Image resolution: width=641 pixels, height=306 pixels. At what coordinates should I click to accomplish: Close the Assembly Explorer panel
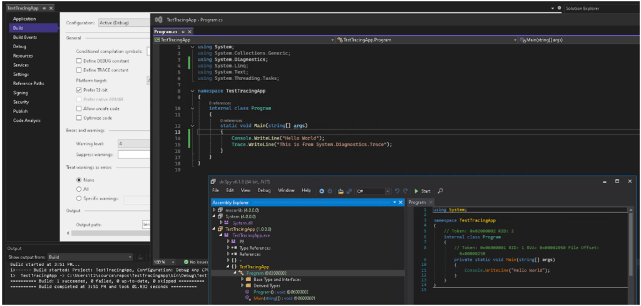pos(400,203)
